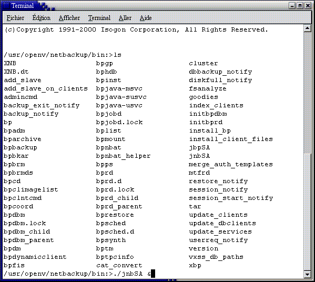
Task: Click the install_client_files entry
Action: click(231, 139)
